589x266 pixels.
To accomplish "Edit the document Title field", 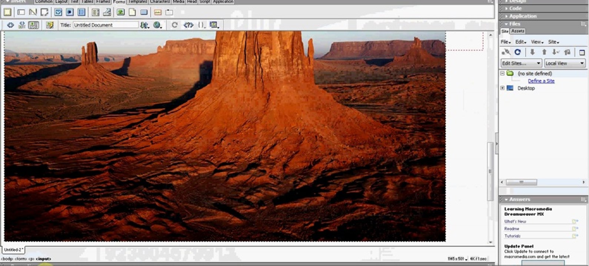I will click(x=106, y=25).
